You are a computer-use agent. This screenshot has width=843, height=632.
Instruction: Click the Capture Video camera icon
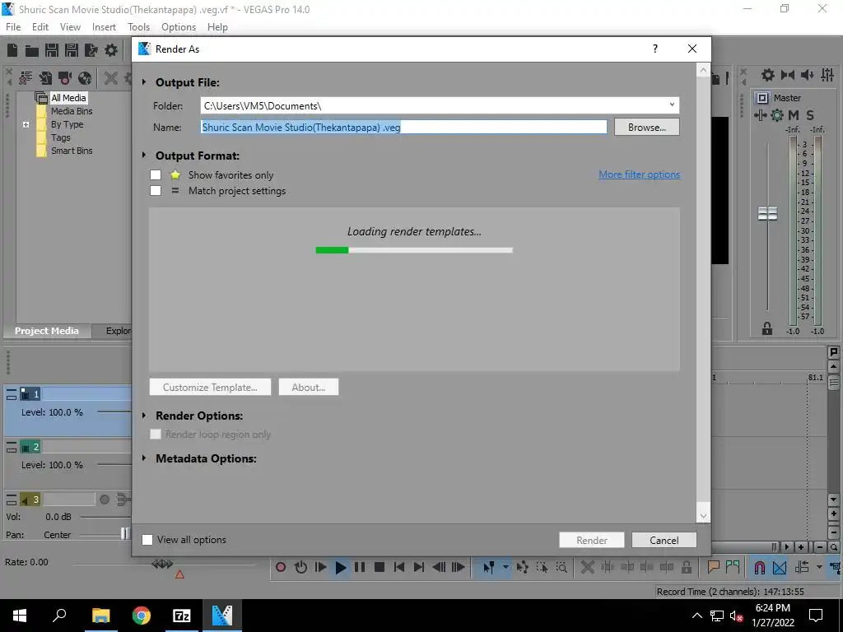click(65, 78)
